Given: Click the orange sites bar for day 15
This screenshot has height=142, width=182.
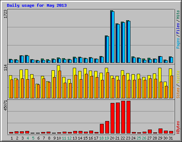Looking at the screenshot, I should tap(86, 86).
